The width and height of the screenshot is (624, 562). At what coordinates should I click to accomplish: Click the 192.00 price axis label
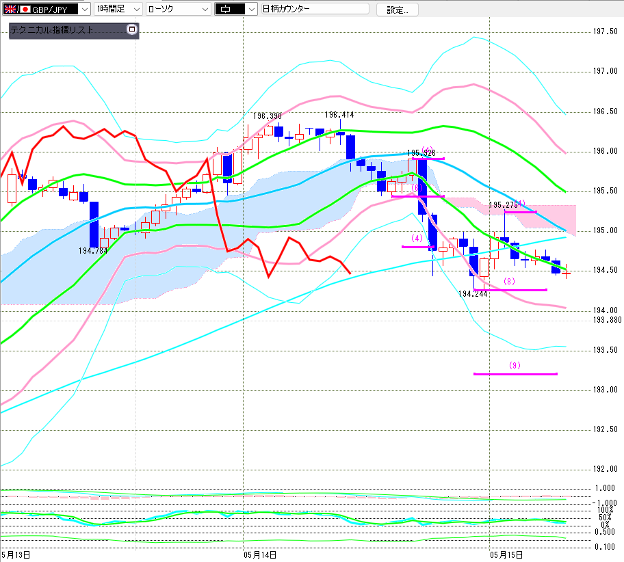click(606, 469)
